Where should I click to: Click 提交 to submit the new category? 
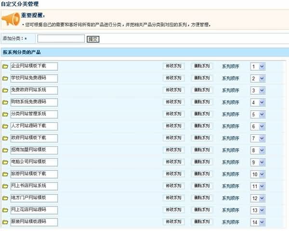(93, 39)
